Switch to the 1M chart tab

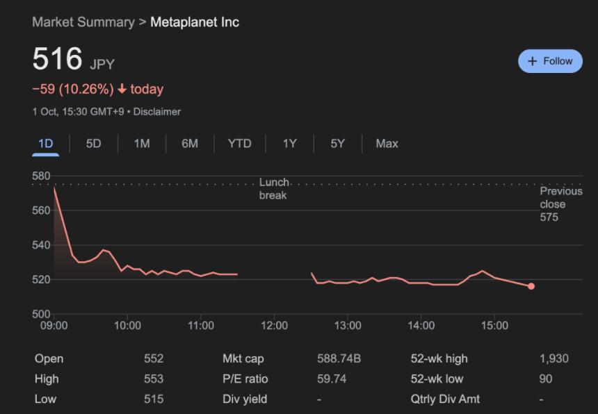coord(142,144)
